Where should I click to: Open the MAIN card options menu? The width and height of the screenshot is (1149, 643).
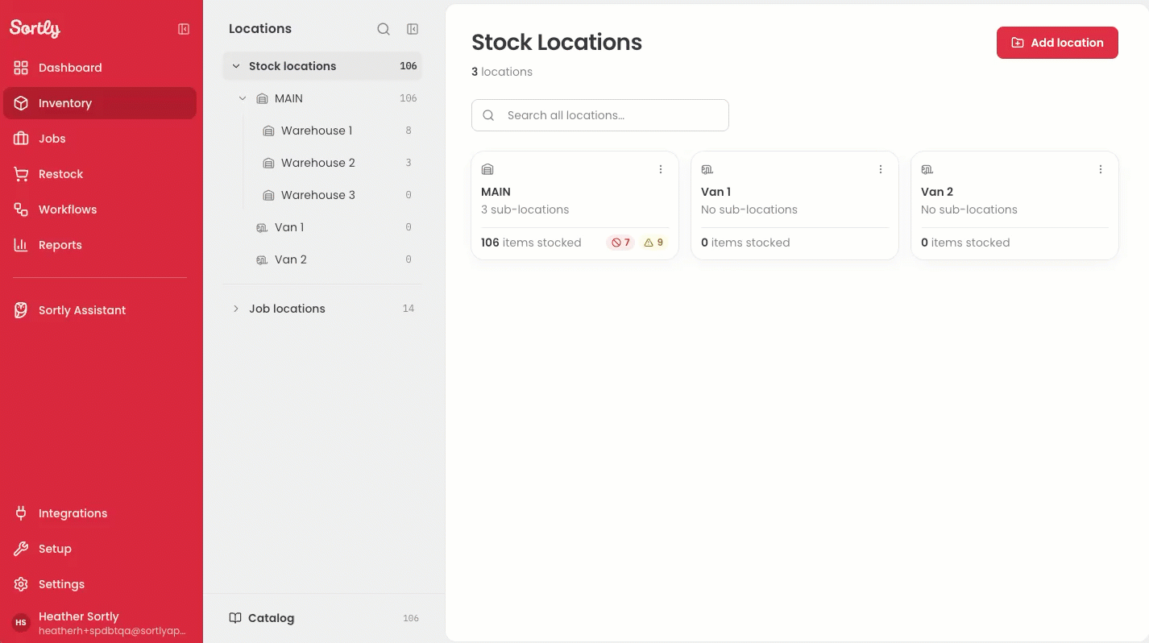tap(661, 169)
